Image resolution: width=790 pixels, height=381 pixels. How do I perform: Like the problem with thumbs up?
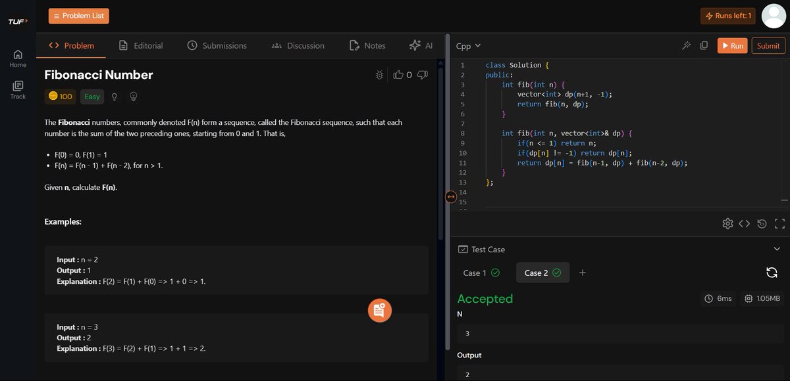click(398, 75)
